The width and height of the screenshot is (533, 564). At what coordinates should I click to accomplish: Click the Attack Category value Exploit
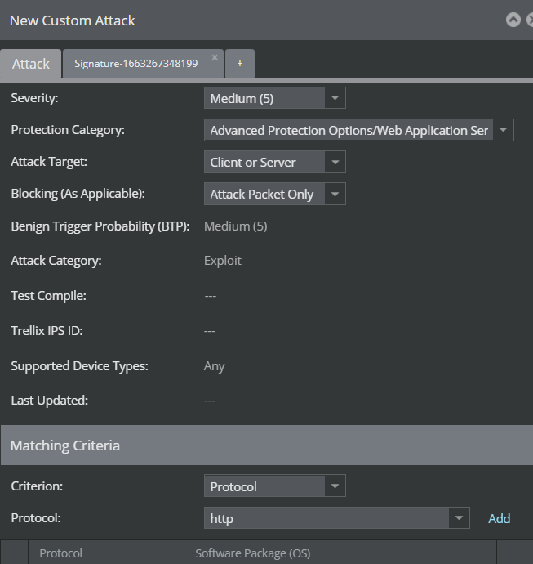pyautogui.click(x=223, y=261)
